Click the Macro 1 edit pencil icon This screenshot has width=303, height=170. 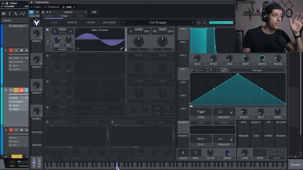[41, 38]
